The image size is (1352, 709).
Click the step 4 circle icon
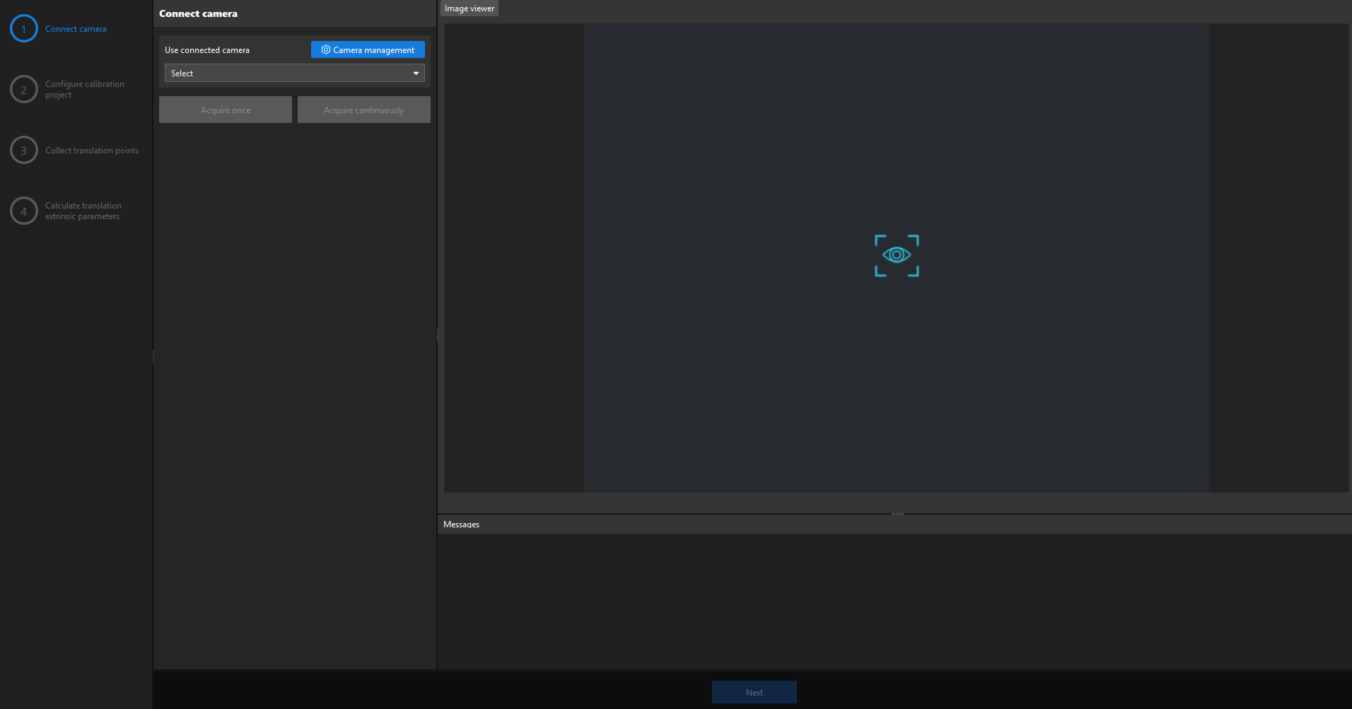(x=24, y=211)
